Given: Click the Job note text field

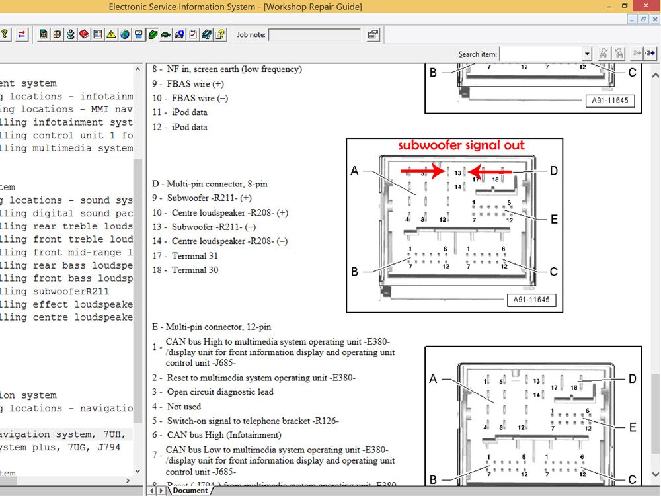Looking at the screenshot, I should point(315,34).
